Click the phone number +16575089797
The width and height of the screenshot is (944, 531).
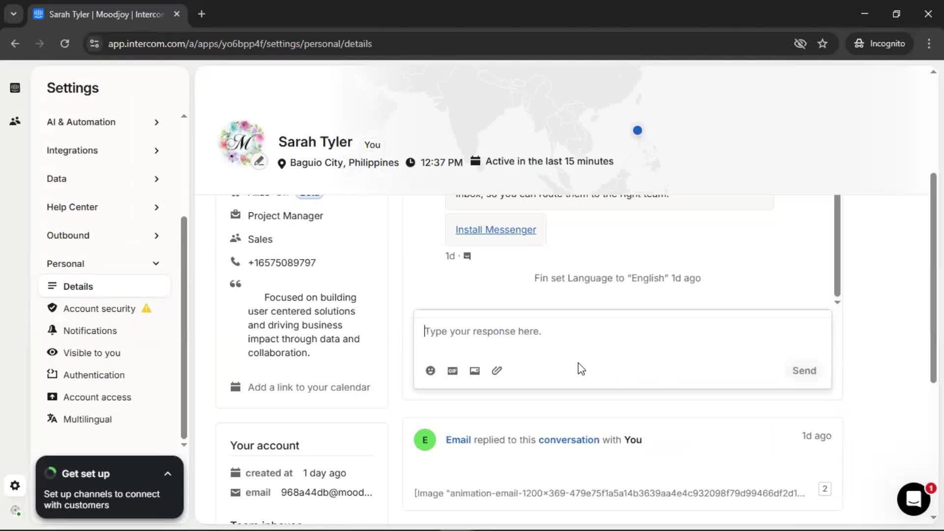click(x=282, y=263)
